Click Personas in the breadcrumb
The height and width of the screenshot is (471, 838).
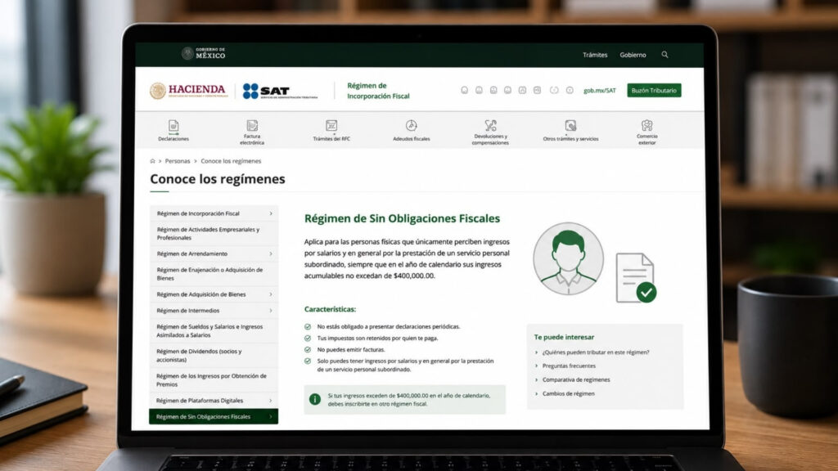point(178,161)
